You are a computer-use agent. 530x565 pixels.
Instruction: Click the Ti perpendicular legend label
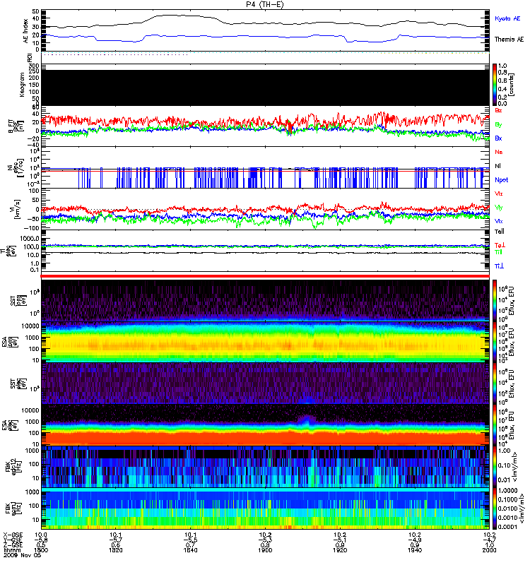click(499, 266)
